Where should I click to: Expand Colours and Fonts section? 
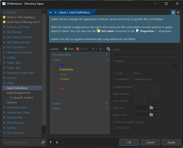point(4,27)
